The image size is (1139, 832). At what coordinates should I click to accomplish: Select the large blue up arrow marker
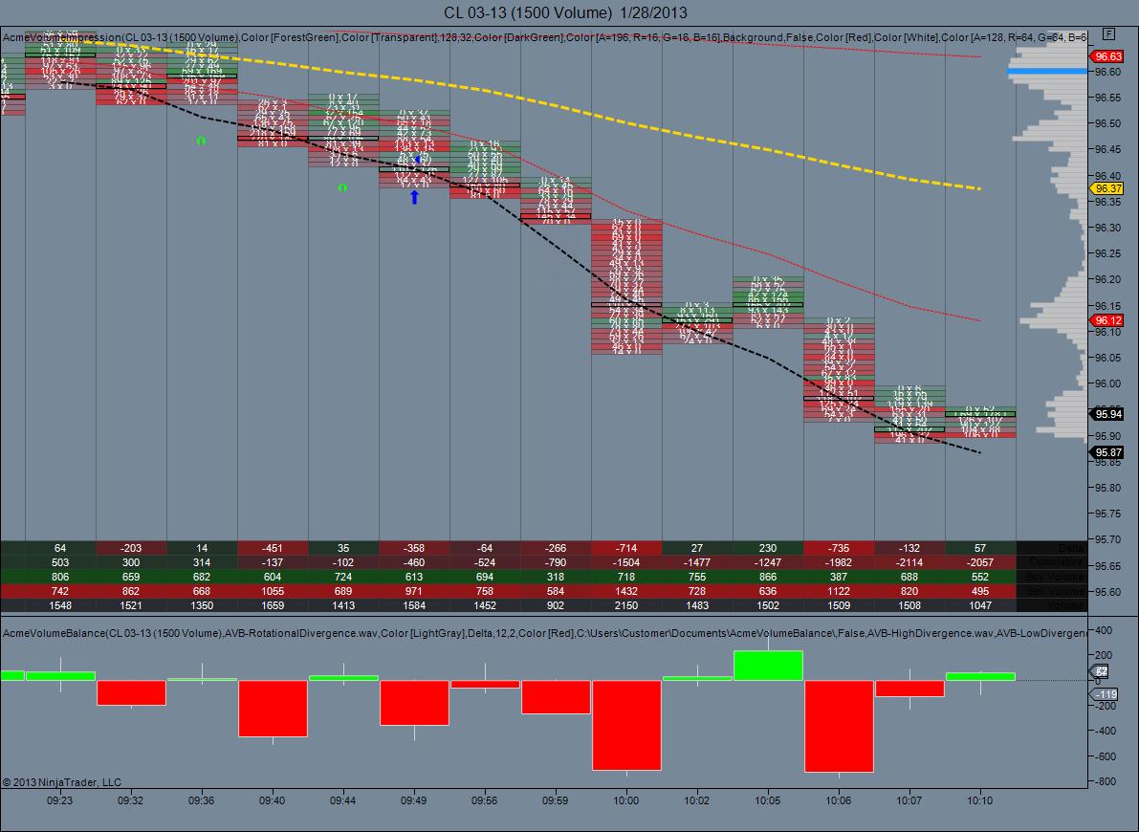click(414, 197)
